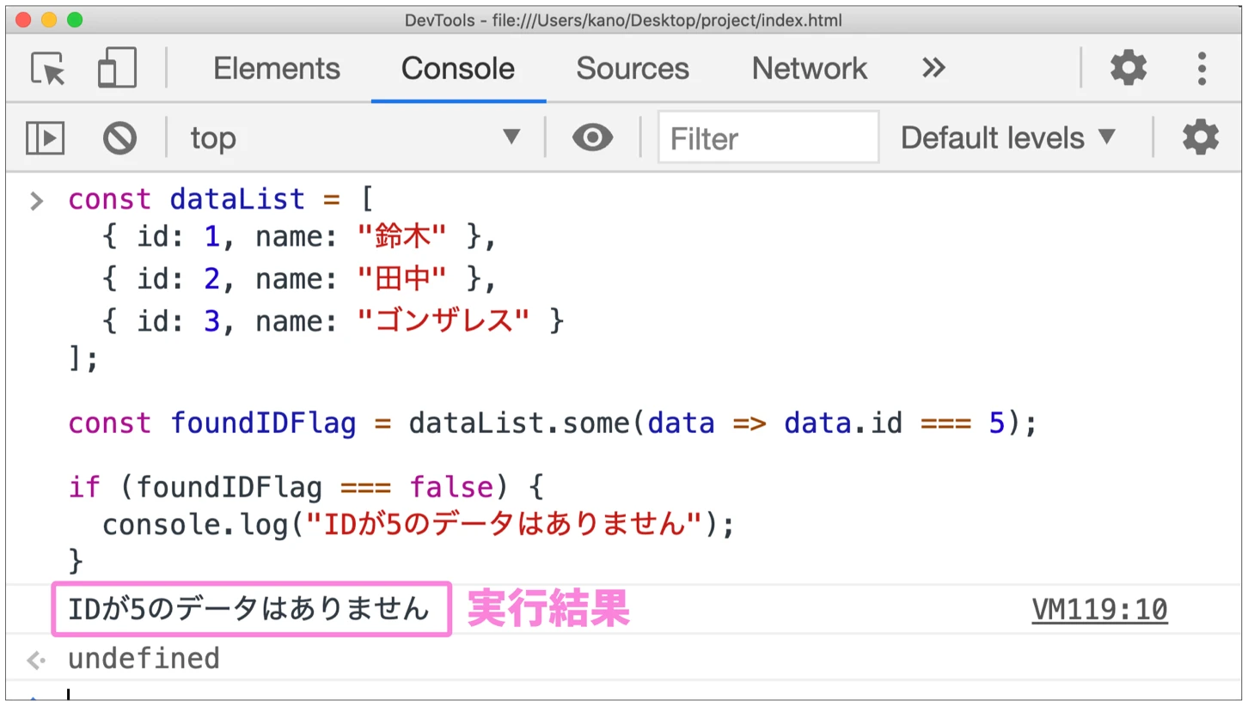
Task: Switch to the Console tab
Action: click(458, 69)
